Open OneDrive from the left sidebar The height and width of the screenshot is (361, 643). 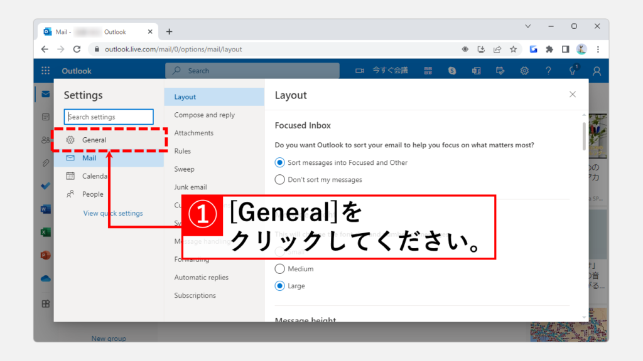click(45, 279)
